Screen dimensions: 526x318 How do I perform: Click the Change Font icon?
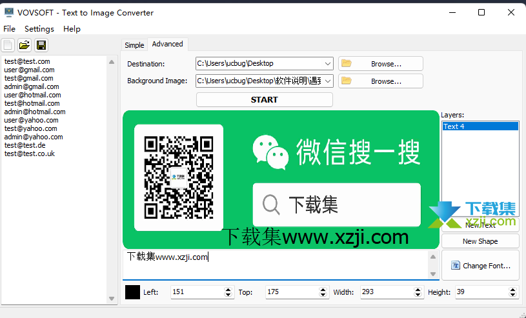tap(455, 265)
